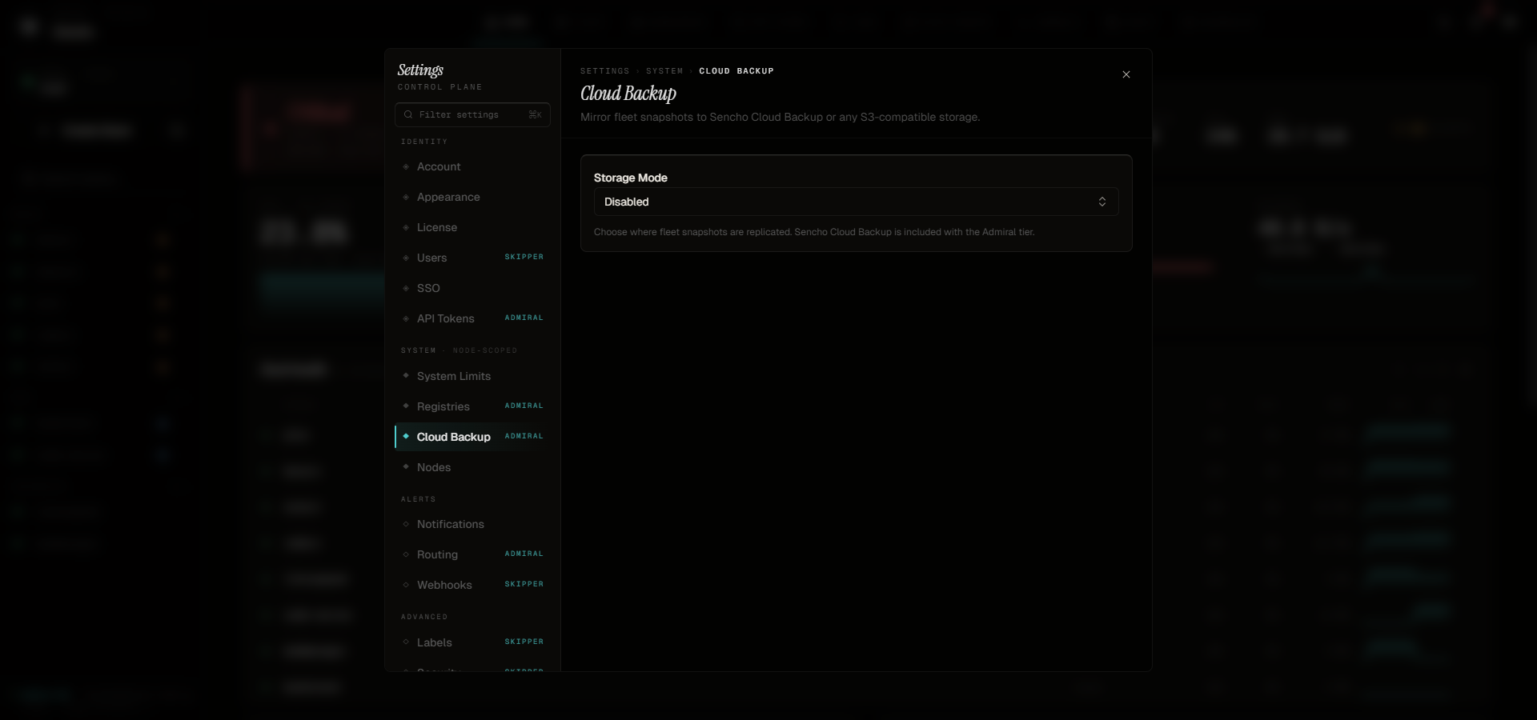Click the Cloud Backup page heading
Screen dimensions: 1537x720
click(x=628, y=94)
